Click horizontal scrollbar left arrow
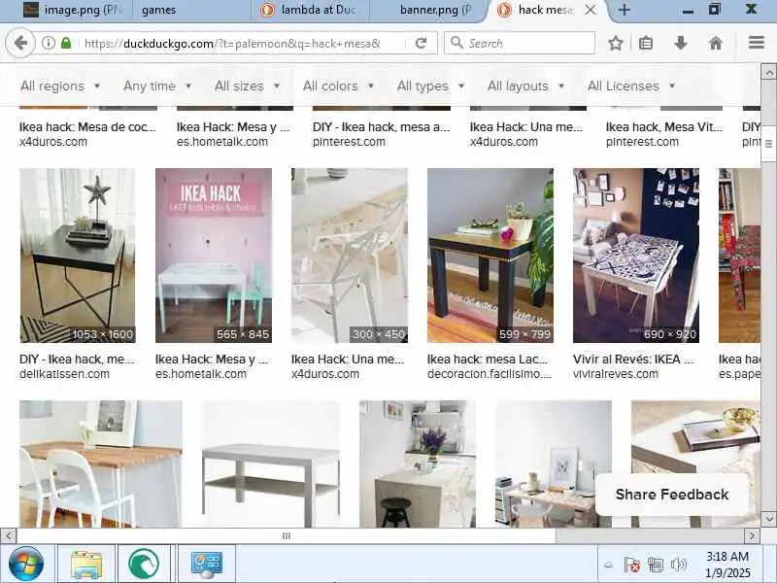The width and height of the screenshot is (777, 583). click(x=9, y=535)
